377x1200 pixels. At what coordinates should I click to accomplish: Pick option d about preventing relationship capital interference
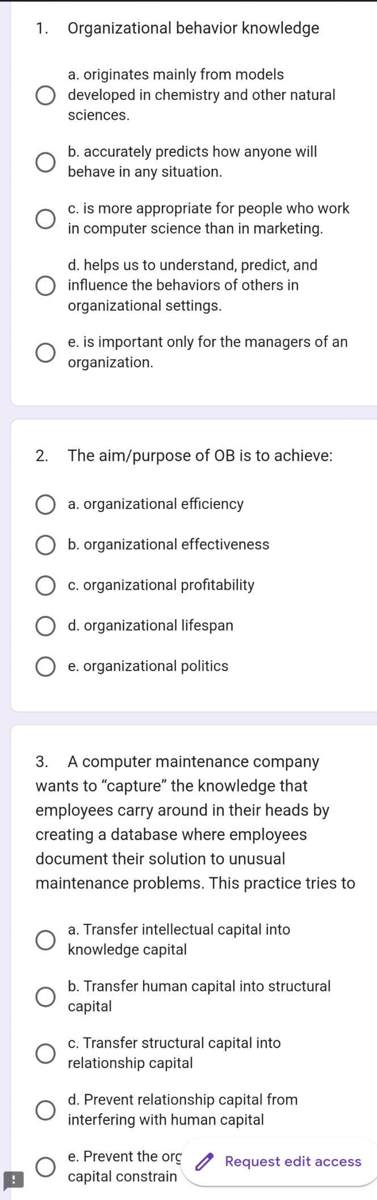pyautogui.click(x=45, y=1109)
